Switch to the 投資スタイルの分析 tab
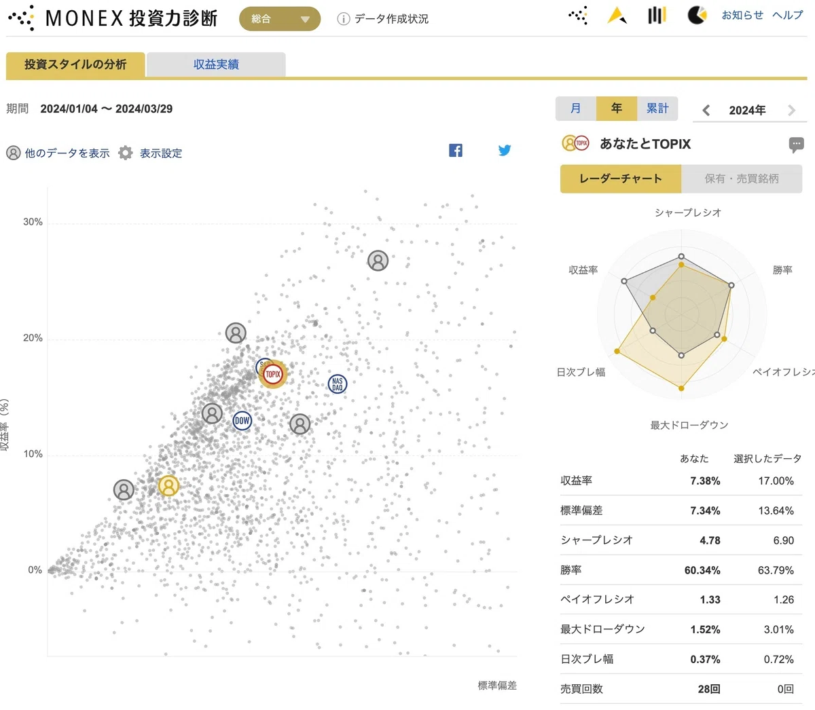The width and height of the screenshot is (815, 710). coord(75,64)
